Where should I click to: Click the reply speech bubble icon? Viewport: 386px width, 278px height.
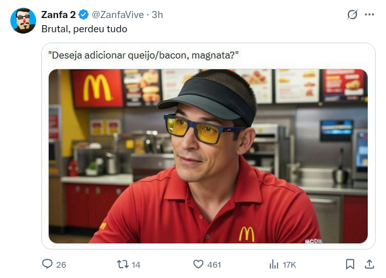[x=47, y=264]
